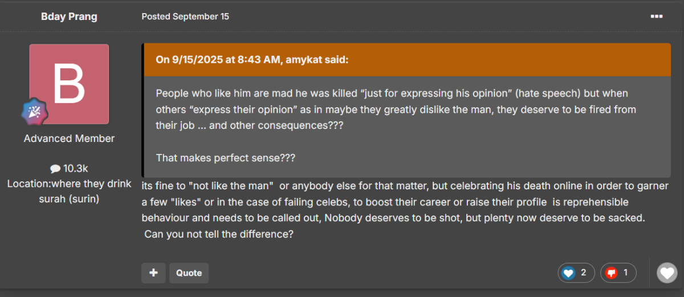Click the thumbs-down reaction count of 1
Image resolution: width=684 pixels, height=297 pixels.
[x=625, y=273]
